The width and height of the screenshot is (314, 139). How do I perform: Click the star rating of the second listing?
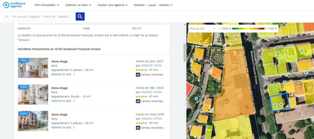click(x=142, y=96)
